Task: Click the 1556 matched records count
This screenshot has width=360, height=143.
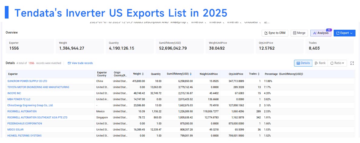Action: (31, 63)
